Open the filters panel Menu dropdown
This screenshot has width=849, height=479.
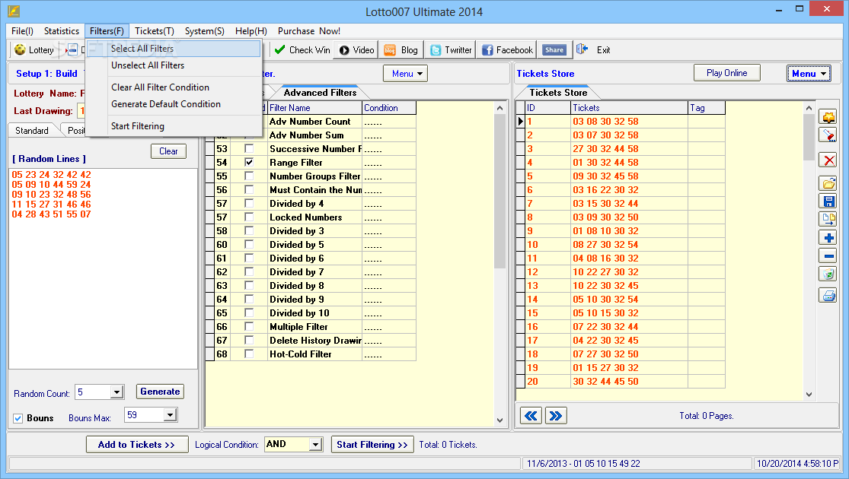pos(405,74)
